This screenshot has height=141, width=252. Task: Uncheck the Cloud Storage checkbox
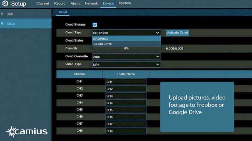94,25
